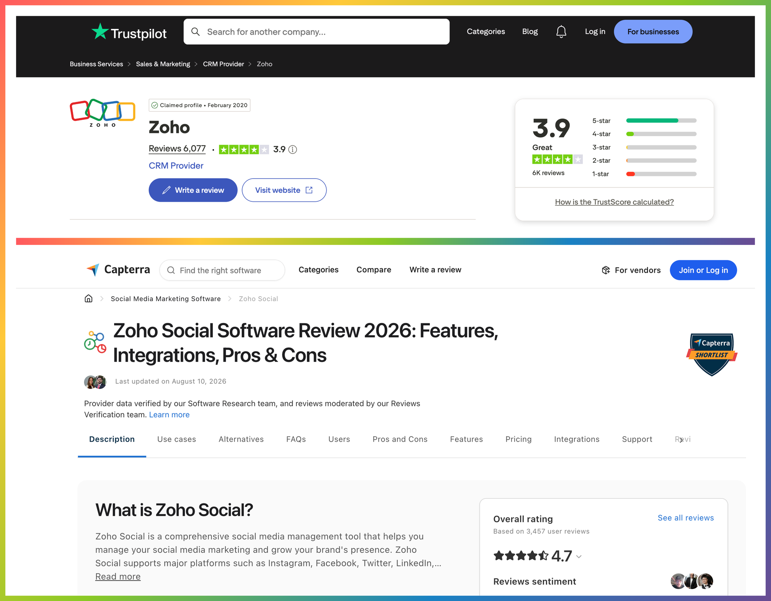Click the For vendors link

click(631, 270)
